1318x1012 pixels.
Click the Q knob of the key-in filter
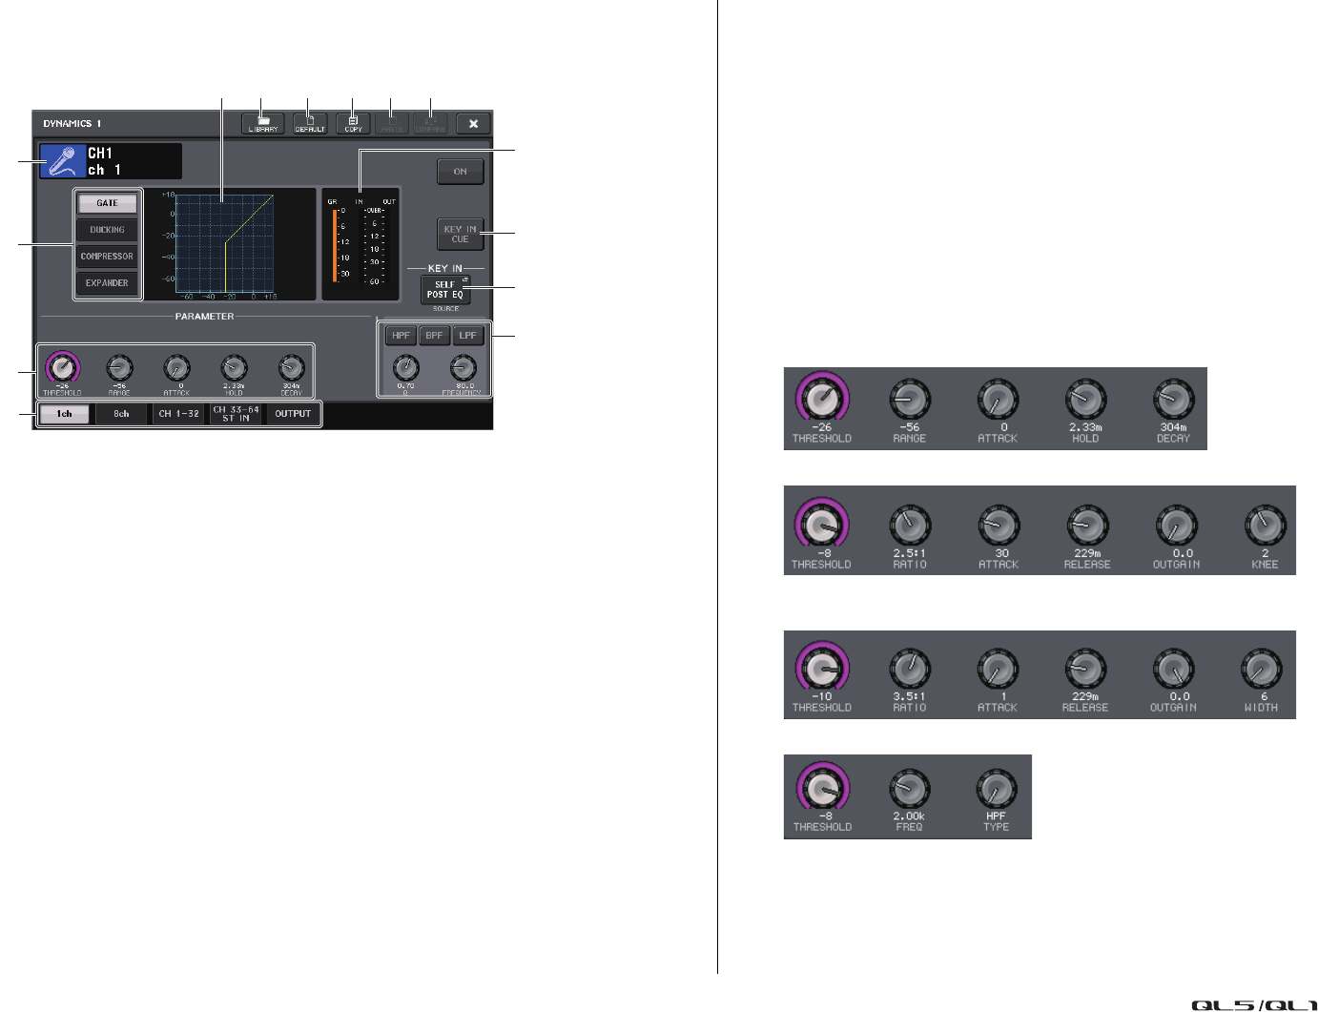[x=406, y=367]
